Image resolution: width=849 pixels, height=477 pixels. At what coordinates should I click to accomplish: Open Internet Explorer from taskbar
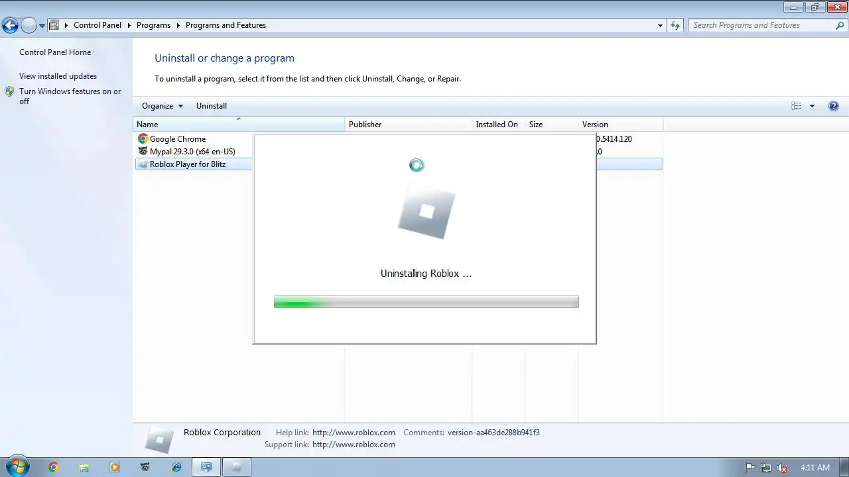(x=176, y=467)
